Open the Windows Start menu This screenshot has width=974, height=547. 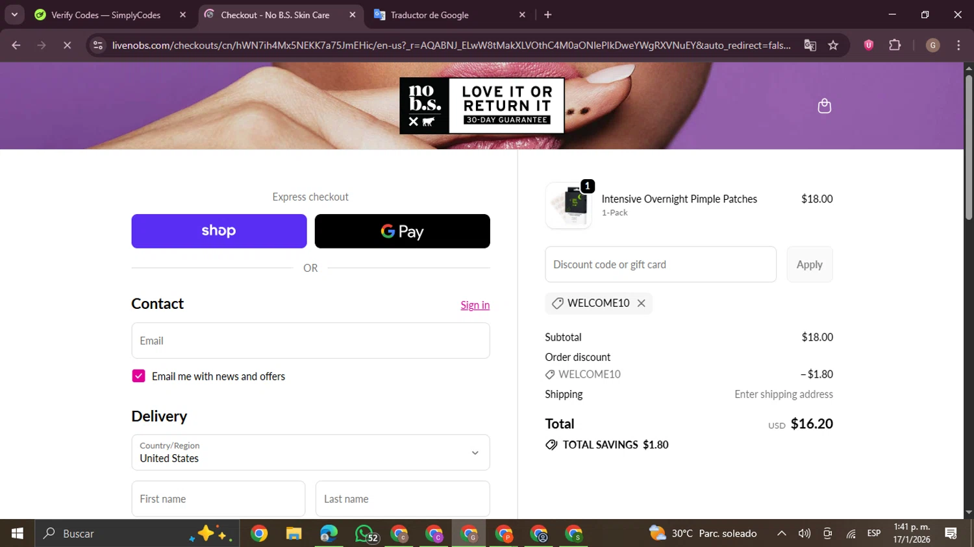coord(17,533)
